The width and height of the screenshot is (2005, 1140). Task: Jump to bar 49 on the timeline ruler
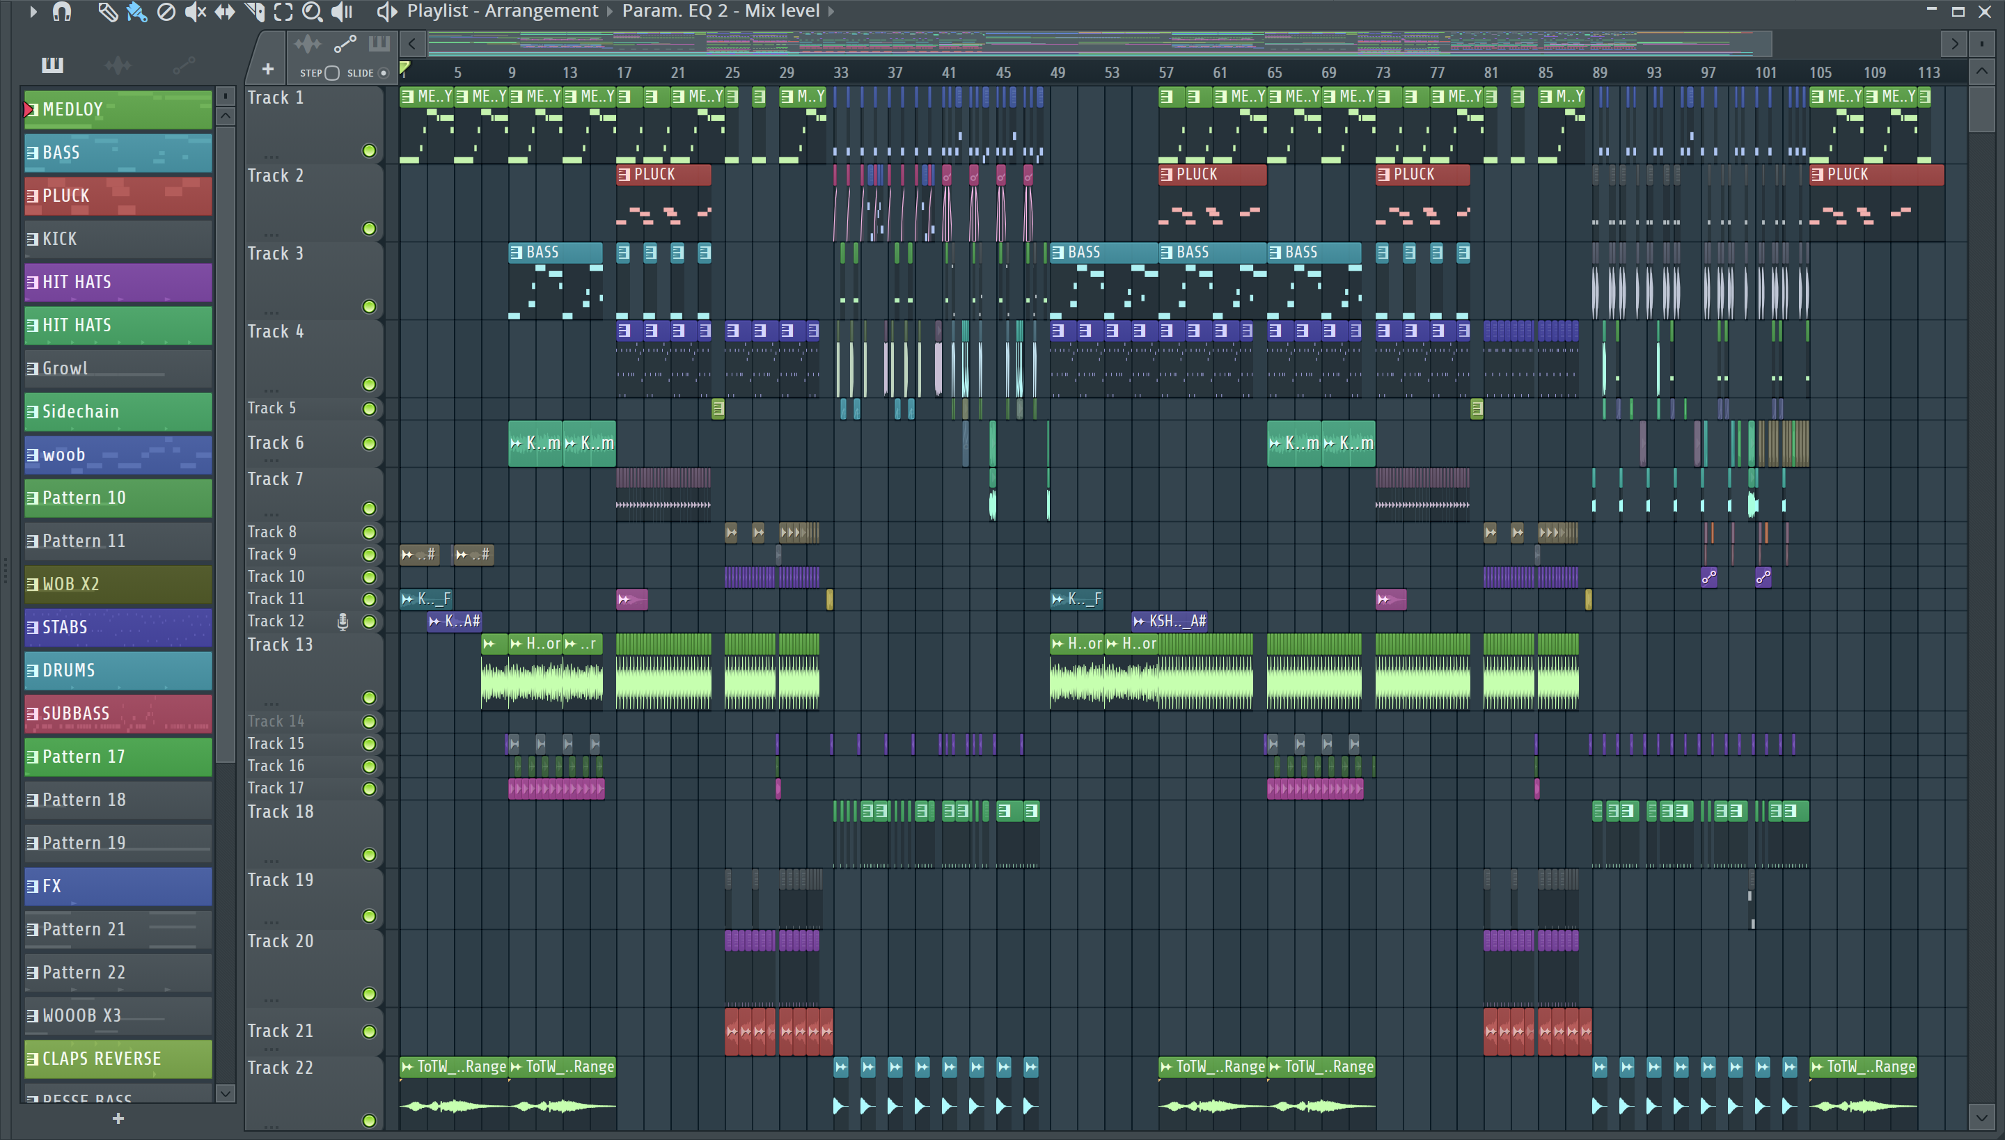tap(1057, 73)
